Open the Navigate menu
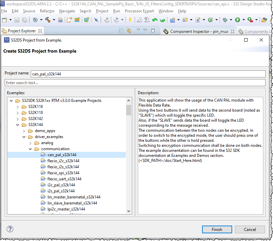Screen dimensions: 273x241 pos(67,11)
